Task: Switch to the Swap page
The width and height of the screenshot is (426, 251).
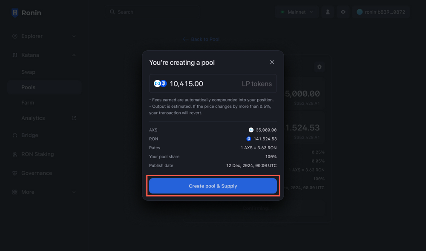Action: (28, 72)
